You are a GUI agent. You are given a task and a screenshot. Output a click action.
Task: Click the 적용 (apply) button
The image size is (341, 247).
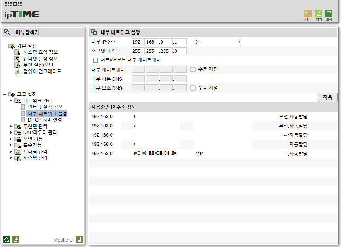[x=327, y=97]
